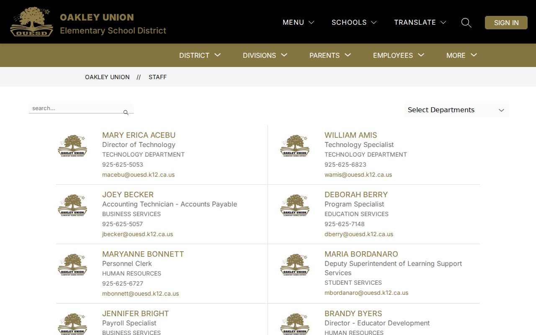Image resolution: width=536 pixels, height=335 pixels.
Task: Click the SIGN IN button
Action: (x=506, y=23)
